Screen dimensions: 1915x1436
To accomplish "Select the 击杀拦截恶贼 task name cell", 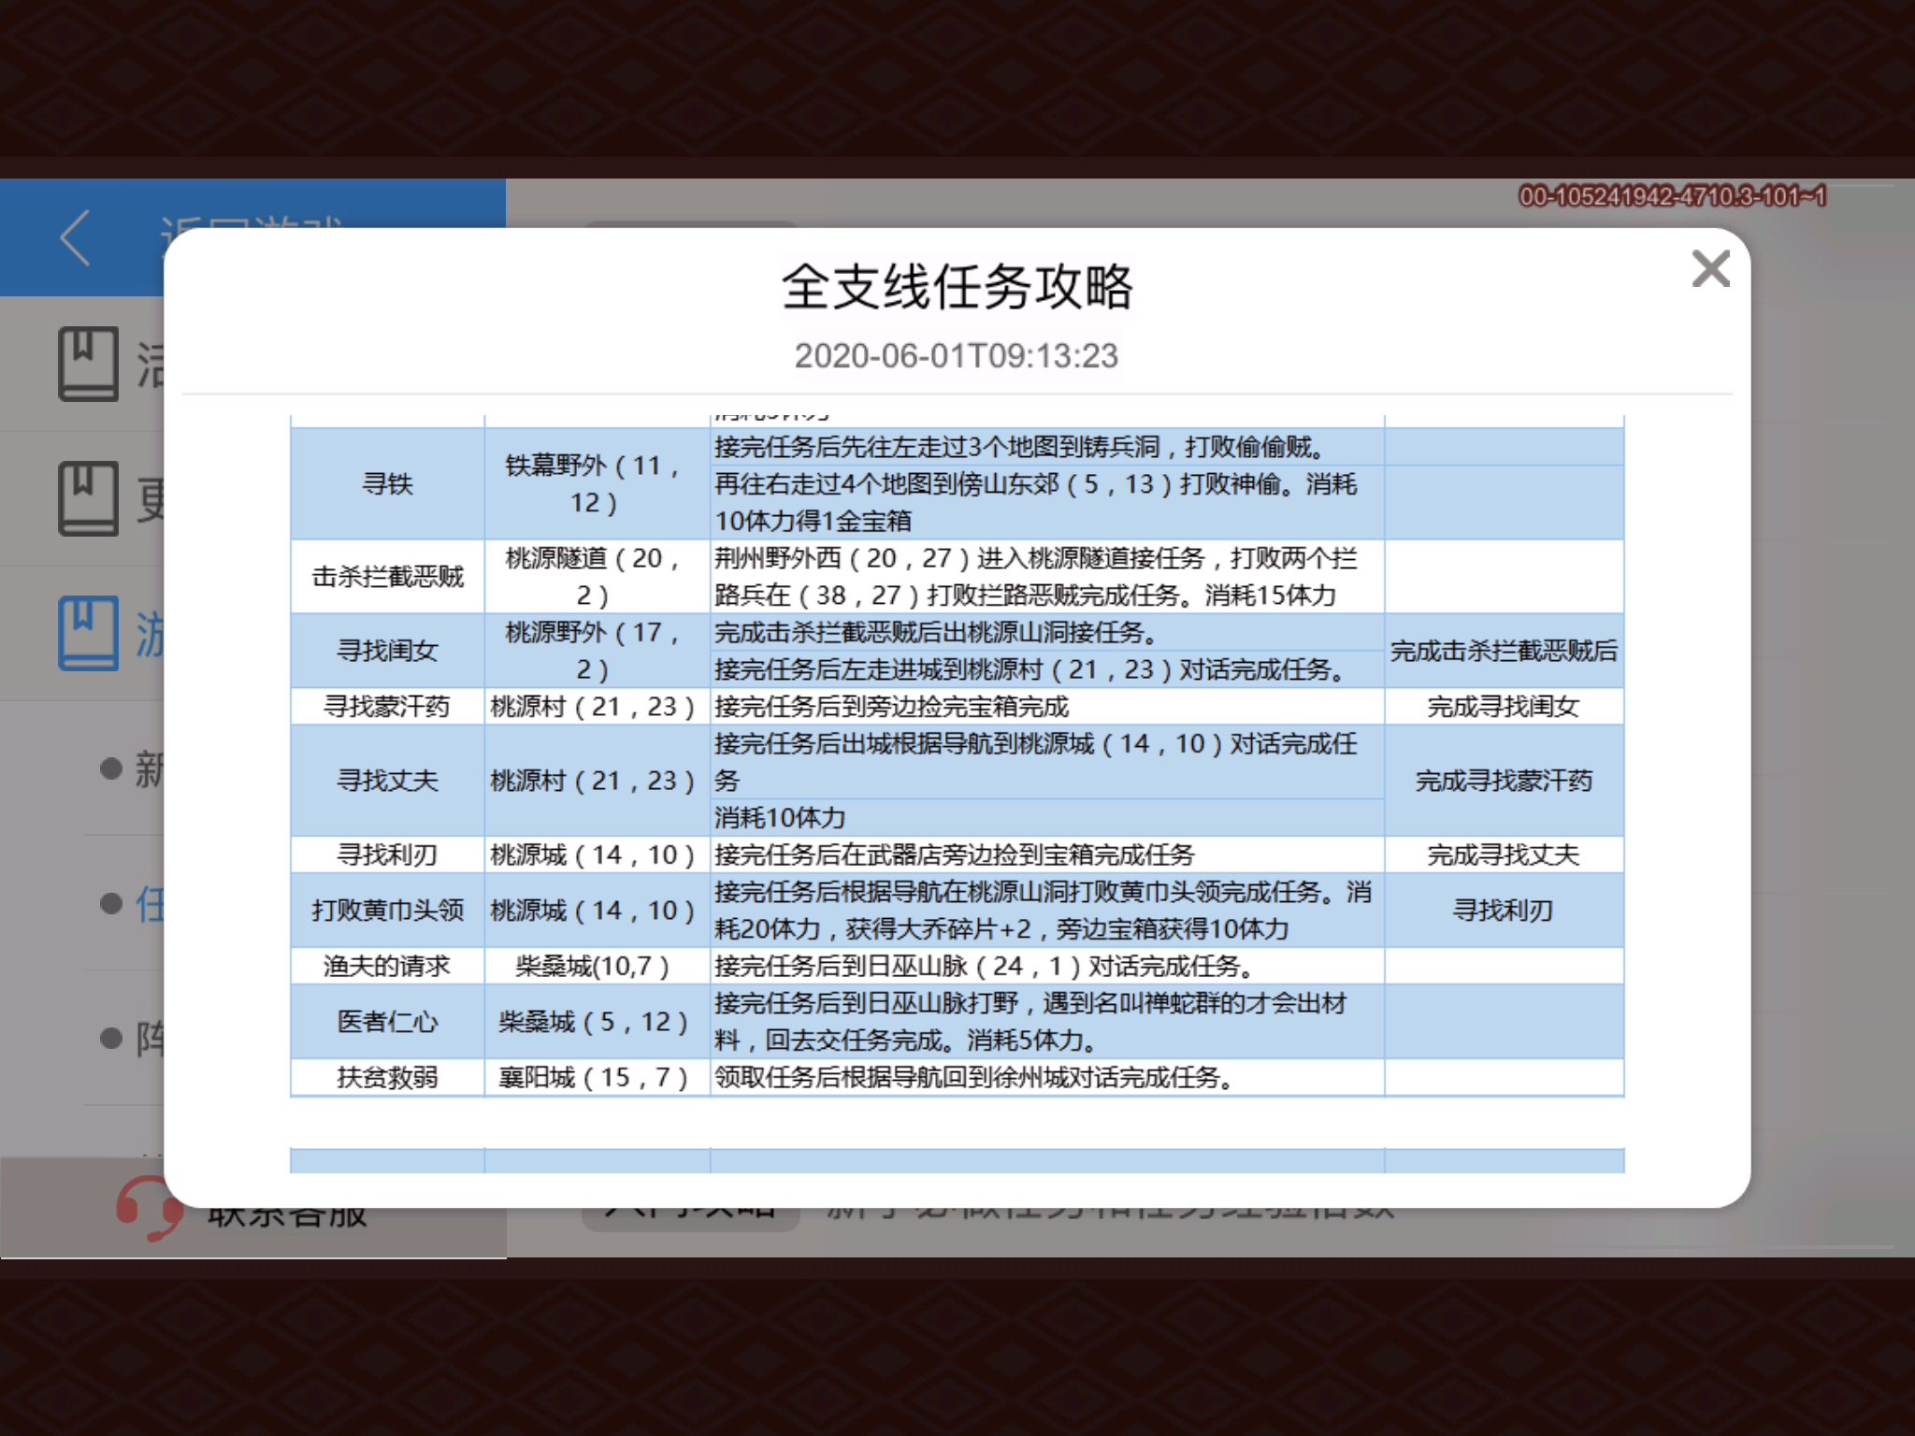I will click(387, 576).
